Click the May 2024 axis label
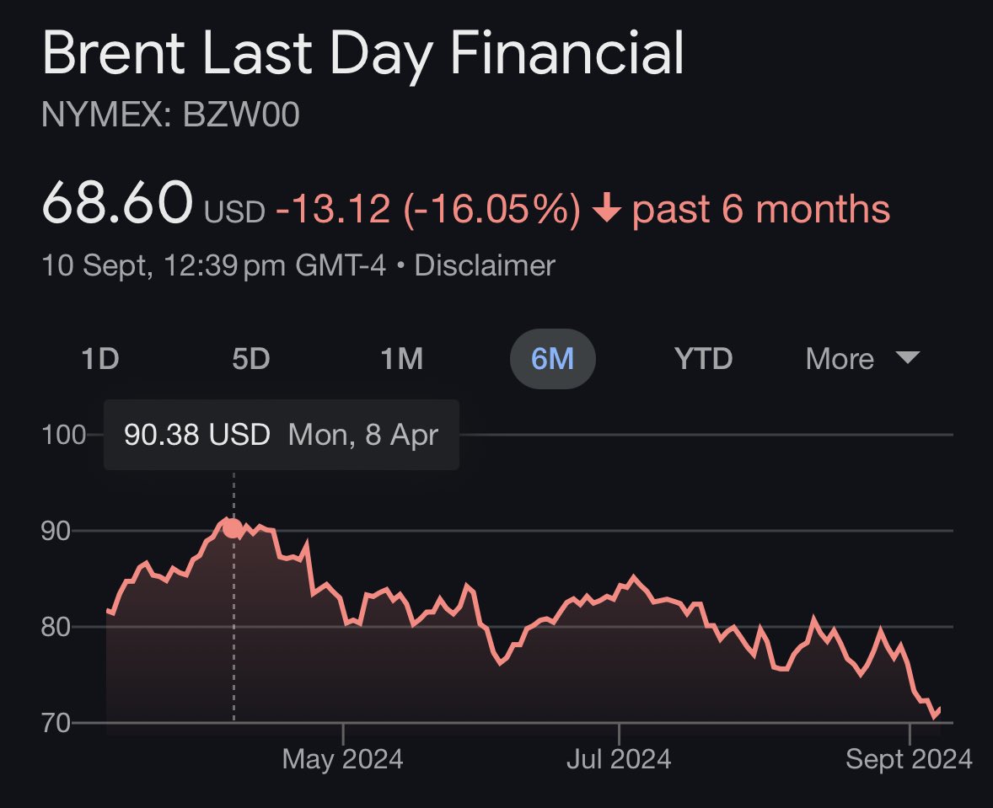The width and height of the screenshot is (993, 808). [342, 758]
